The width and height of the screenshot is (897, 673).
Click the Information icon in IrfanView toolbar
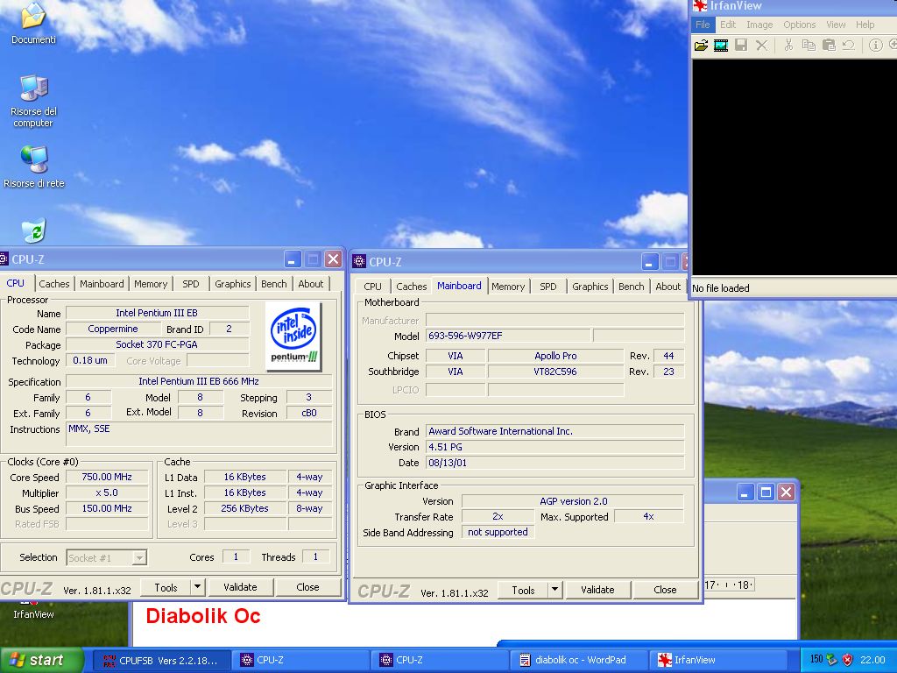click(875, 46)
